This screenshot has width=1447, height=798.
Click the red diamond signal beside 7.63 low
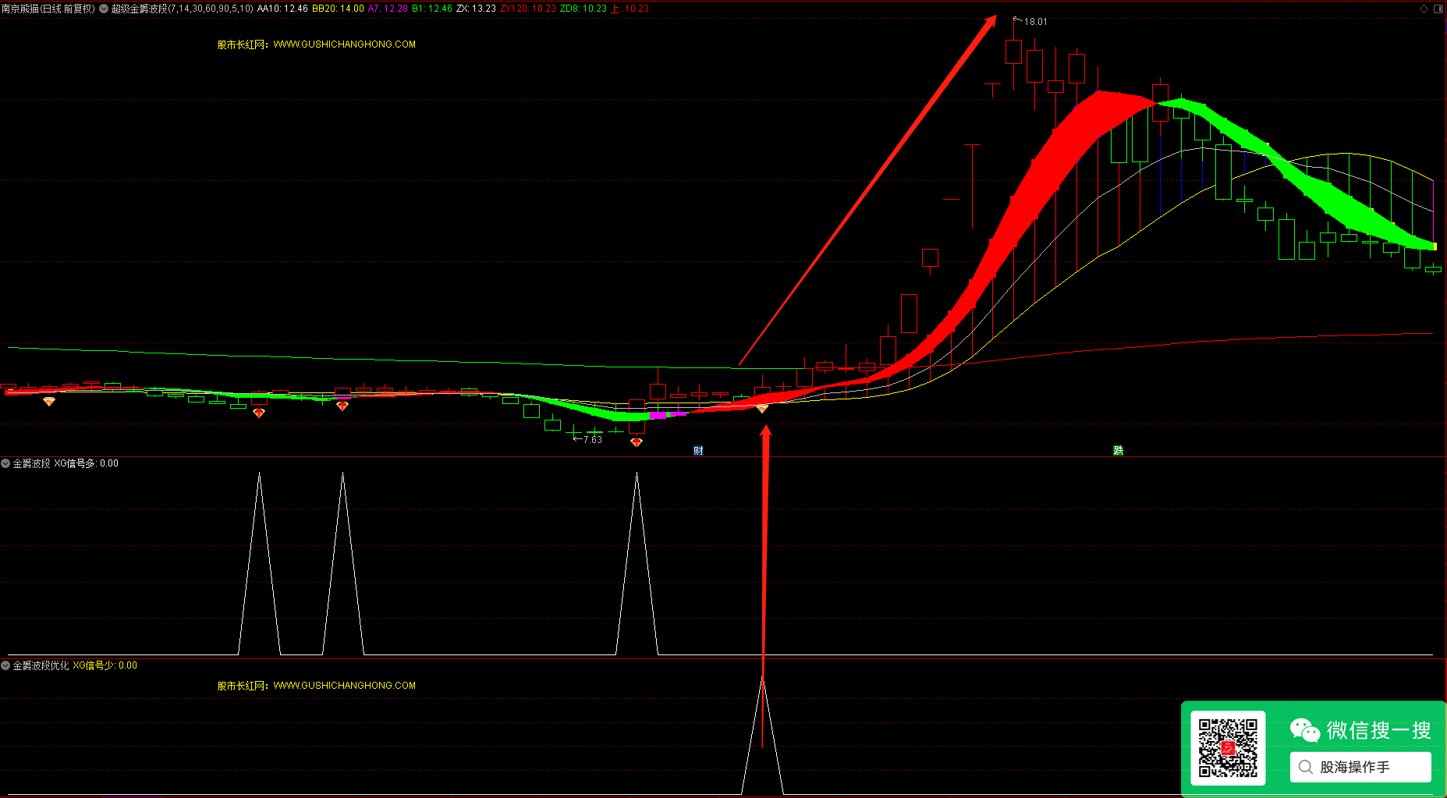tap(637, 442)
